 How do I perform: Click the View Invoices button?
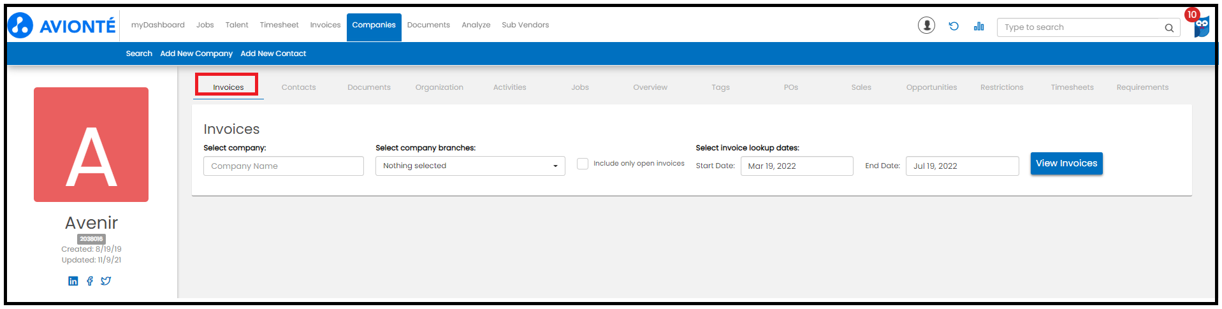[x=1066, y=163]
